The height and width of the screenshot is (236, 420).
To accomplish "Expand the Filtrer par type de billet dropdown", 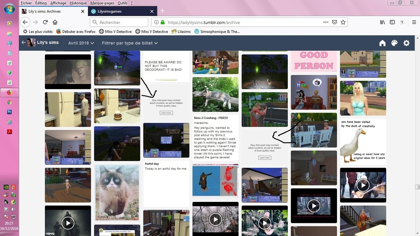I will pyautogui.click(x=130, y=43).
